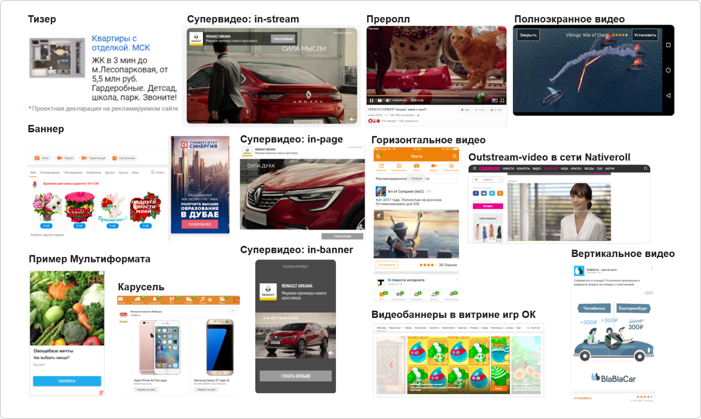
Task: Share via the Facebook icon on Cosmopolitan
Action: (476, 193)
